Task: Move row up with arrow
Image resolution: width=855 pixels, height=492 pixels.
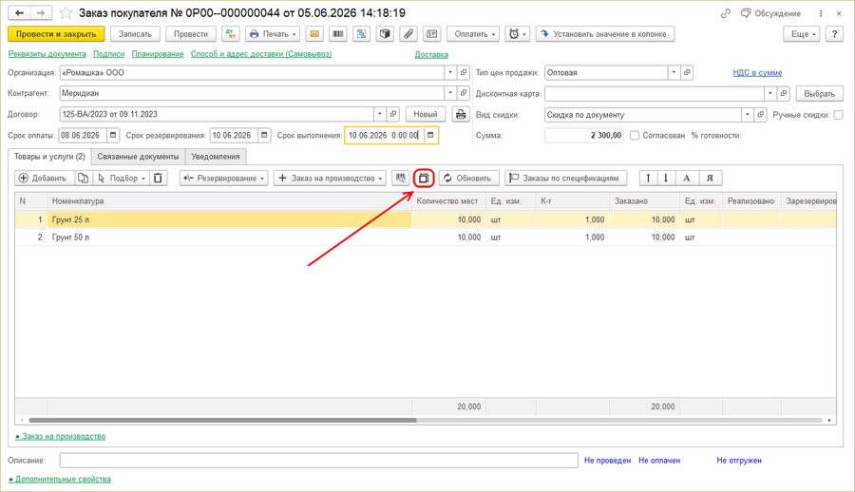Action: [648, 178]
